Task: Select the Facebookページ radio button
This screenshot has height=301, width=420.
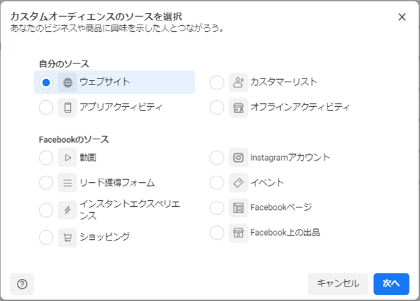Action: click(217, 208)
